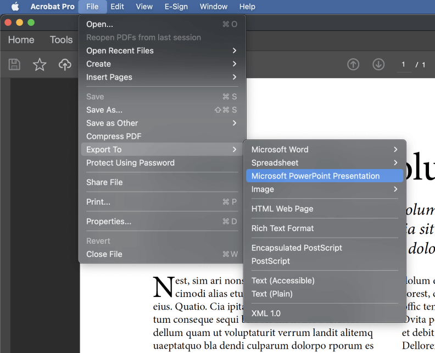
Task: Expand the Save as Other submenu
Action: coord(162,123)
